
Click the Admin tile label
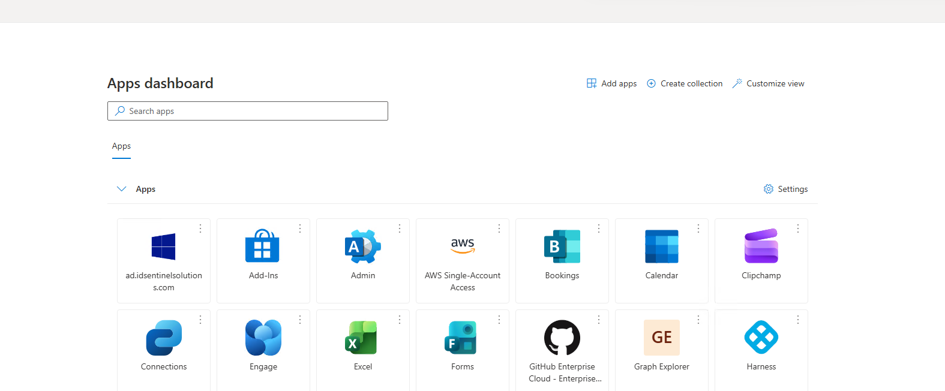tap(363, 275)
